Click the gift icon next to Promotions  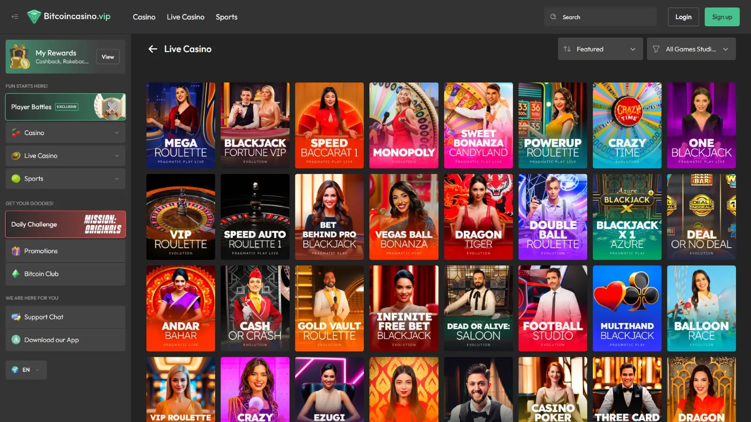tap(16, 251)
